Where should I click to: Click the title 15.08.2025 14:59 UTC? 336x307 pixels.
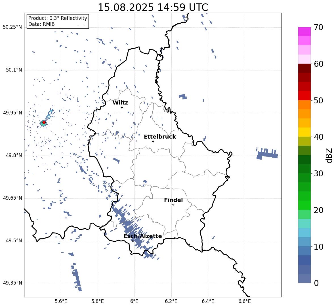(x=153, y=7)
